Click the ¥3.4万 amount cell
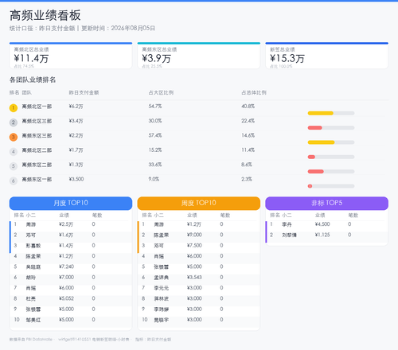 76,121
